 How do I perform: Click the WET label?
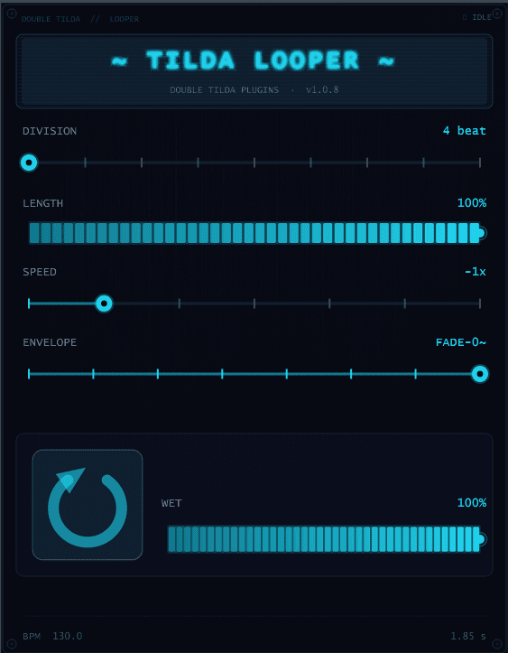pyautogui.click(x=171, y=503)
